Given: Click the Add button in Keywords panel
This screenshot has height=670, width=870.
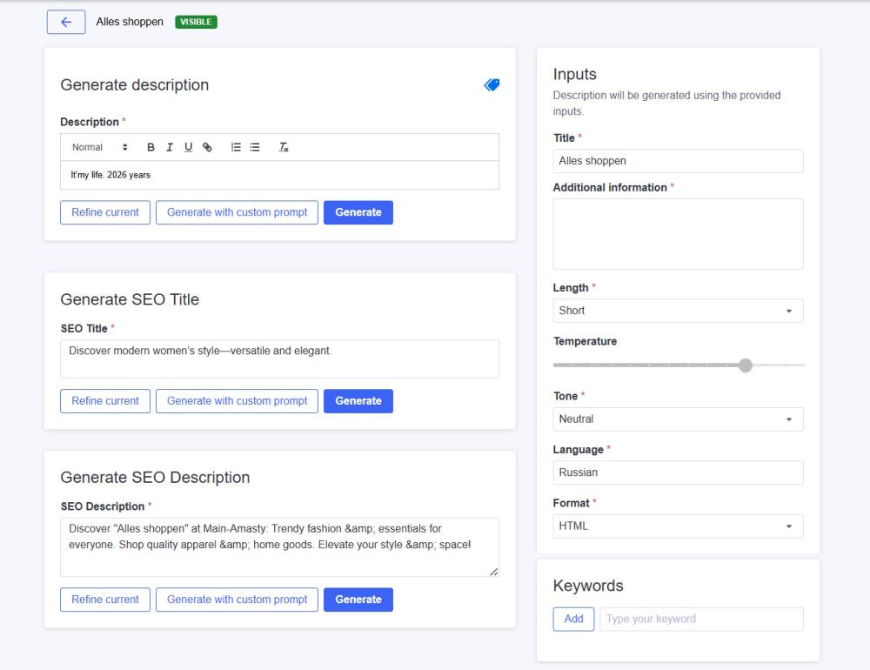Looking at the screenshot, I should (x=573, y=619).
